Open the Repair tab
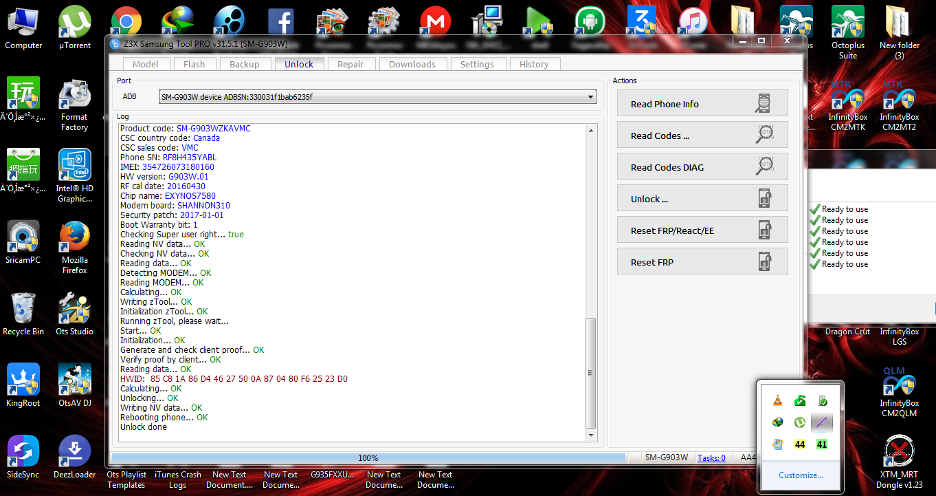Viewport: 936px width, 496px height. coord(350,64)
